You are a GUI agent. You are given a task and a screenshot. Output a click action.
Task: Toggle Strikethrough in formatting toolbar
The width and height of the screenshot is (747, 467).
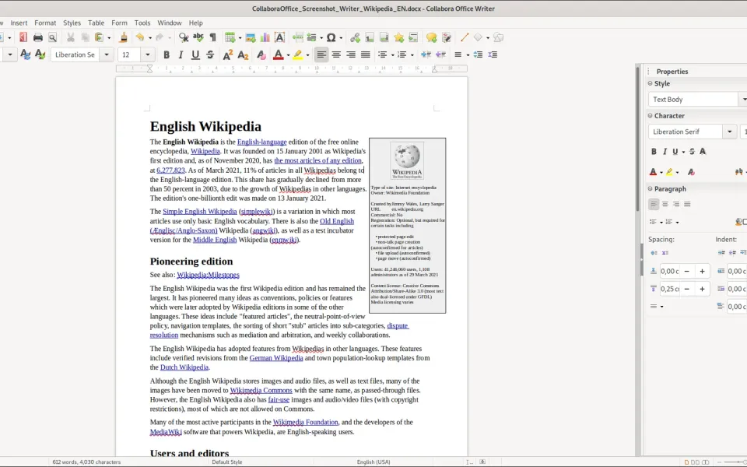pos(210,54)
